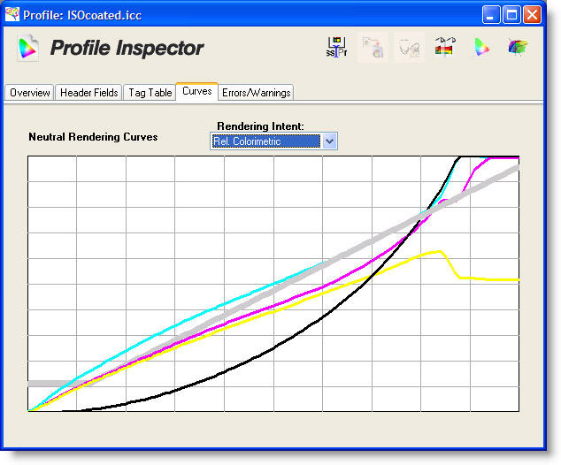This screenshot has width=561, height=465.
Task: Open the 3D gamut cube viewer icon
Action: click(518, 48)
